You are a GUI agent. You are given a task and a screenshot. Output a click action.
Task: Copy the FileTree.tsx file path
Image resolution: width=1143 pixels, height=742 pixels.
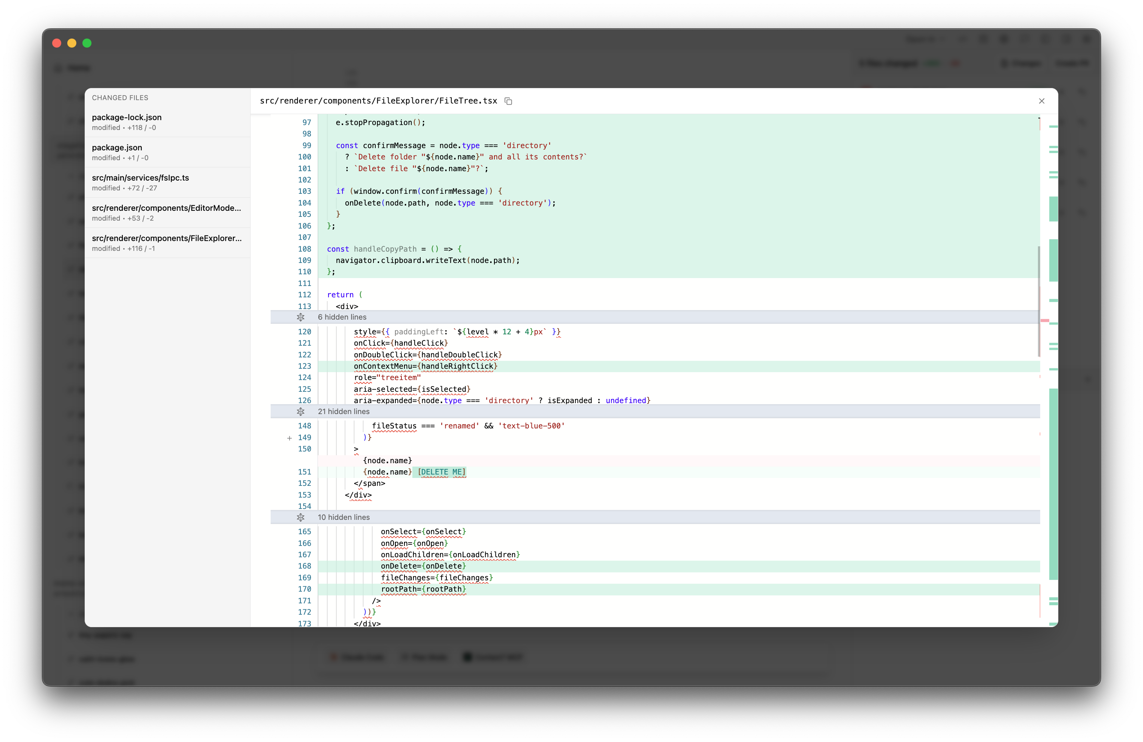[508, 101]
